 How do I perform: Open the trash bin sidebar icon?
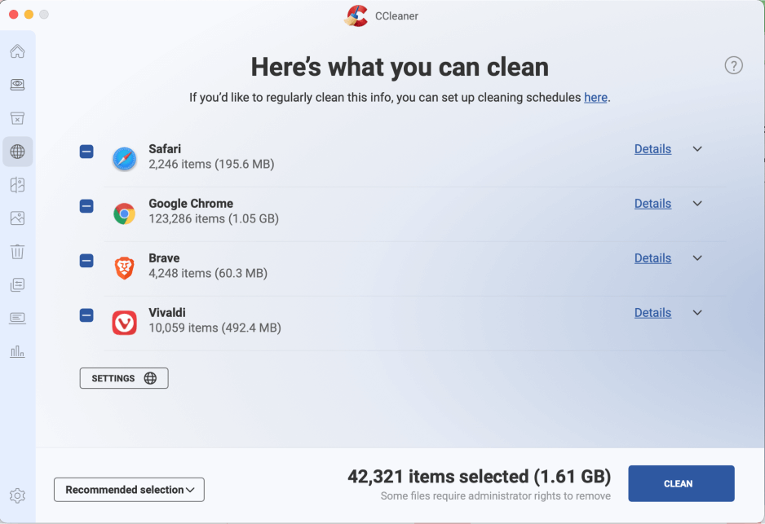(x=18, y=252)
